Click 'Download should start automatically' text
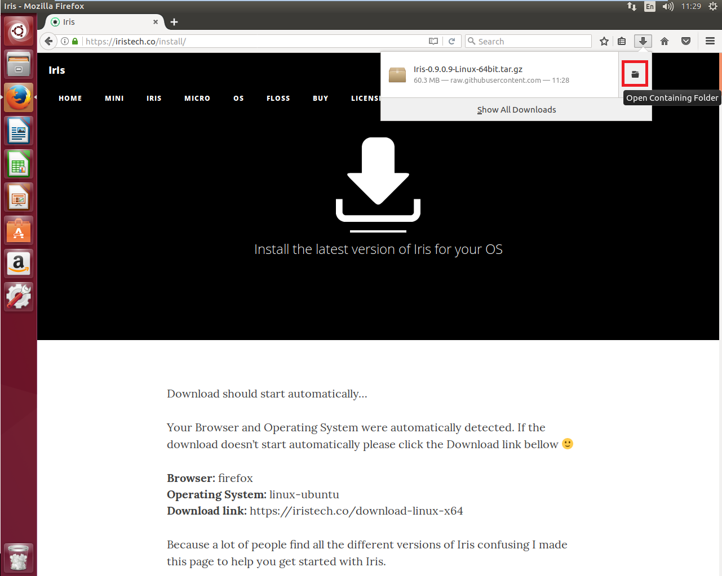Image resolution: width=722 pixels, height=576 pixels. 267,394
